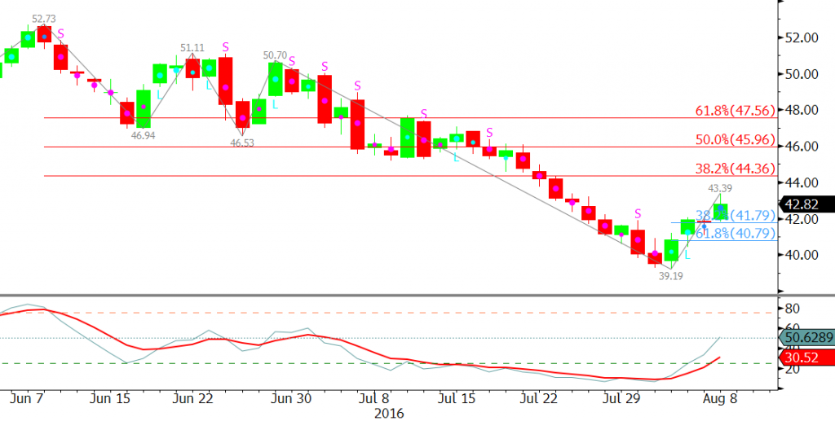This screenshot has width=835, height=421.
Task: Click the blue 61.8%(40.79) retracement label
Action: click(x=735, y=233)
